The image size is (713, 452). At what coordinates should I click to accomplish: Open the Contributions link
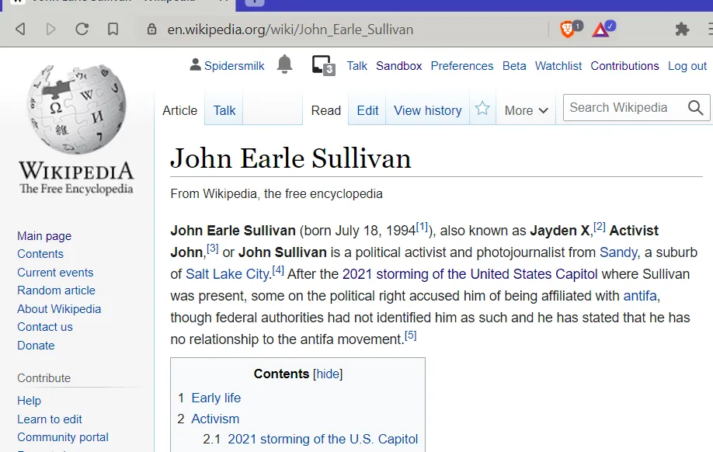(x=624, y=66)
